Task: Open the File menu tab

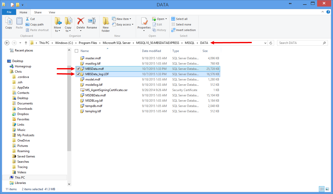Action: click(9, 12)
